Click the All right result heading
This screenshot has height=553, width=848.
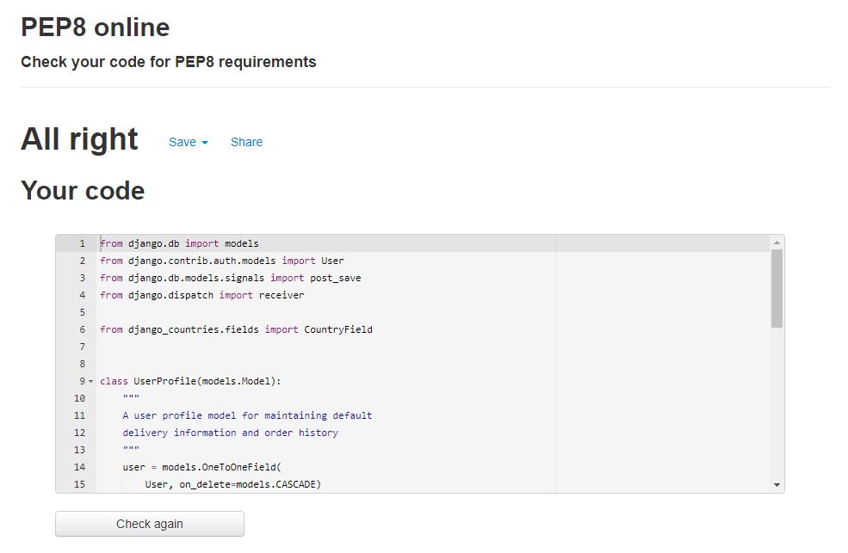(79, 138)
